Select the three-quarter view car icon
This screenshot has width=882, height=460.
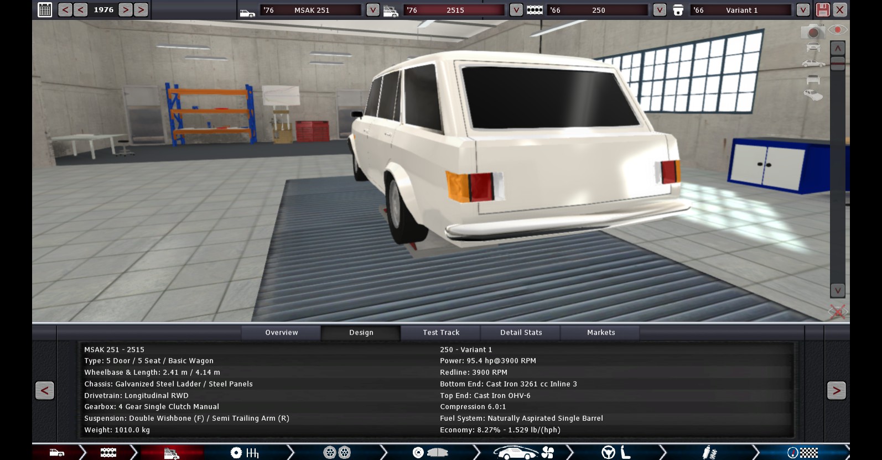click(813, 95)
